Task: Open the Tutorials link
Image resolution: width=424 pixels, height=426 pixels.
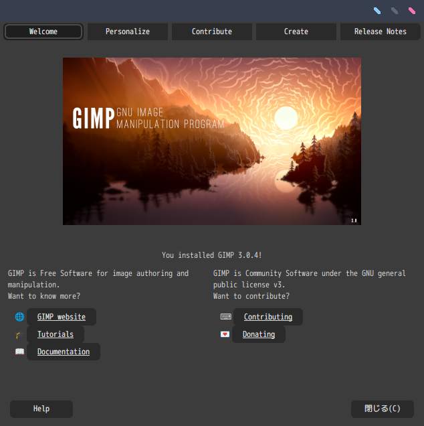Action: [x=56, y=334]
